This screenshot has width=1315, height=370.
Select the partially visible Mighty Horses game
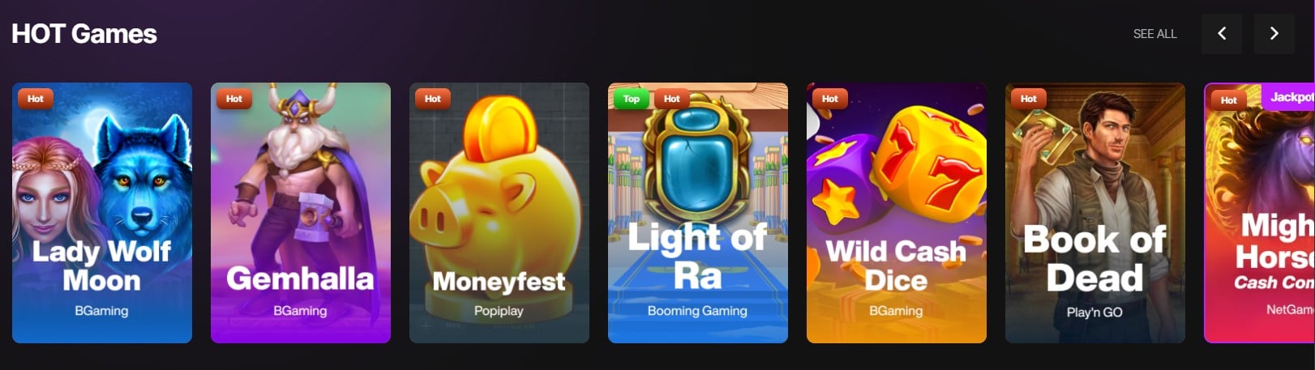click(x=1260, y=213)
